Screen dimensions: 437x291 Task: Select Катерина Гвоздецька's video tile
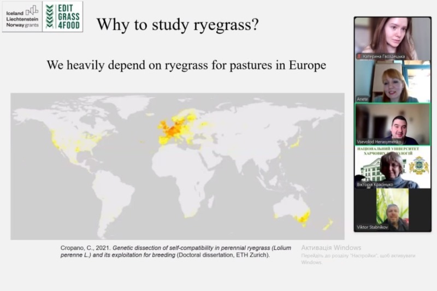(392, 37)
